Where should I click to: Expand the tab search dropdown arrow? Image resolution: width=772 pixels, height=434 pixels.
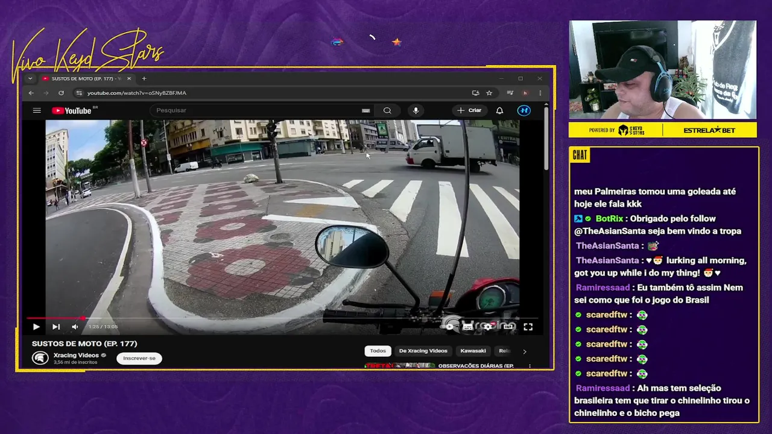coord(30,78)
